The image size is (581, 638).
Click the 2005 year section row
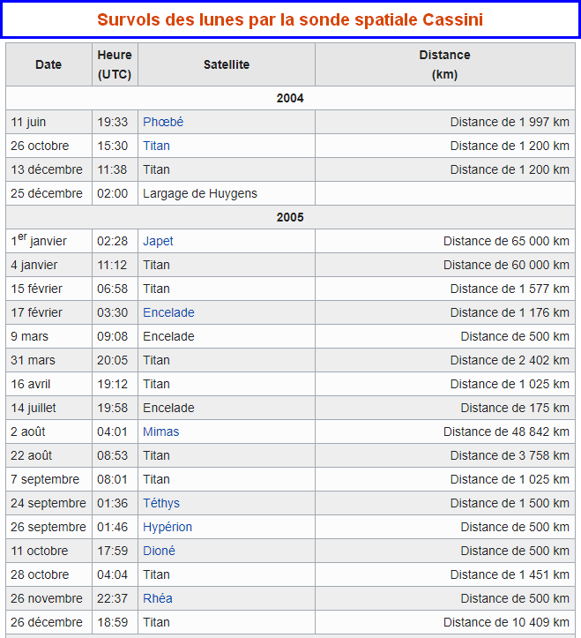[290, 217]
